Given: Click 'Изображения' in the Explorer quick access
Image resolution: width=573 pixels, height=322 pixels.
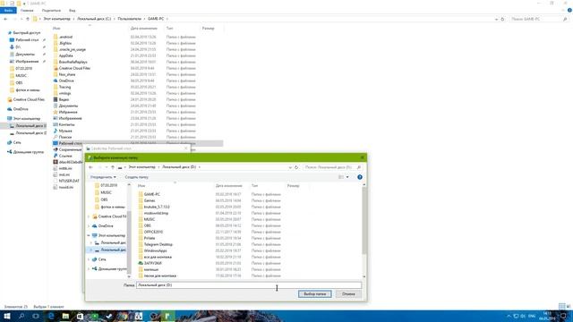Looking at the screenshot, I should coord(27,62).
